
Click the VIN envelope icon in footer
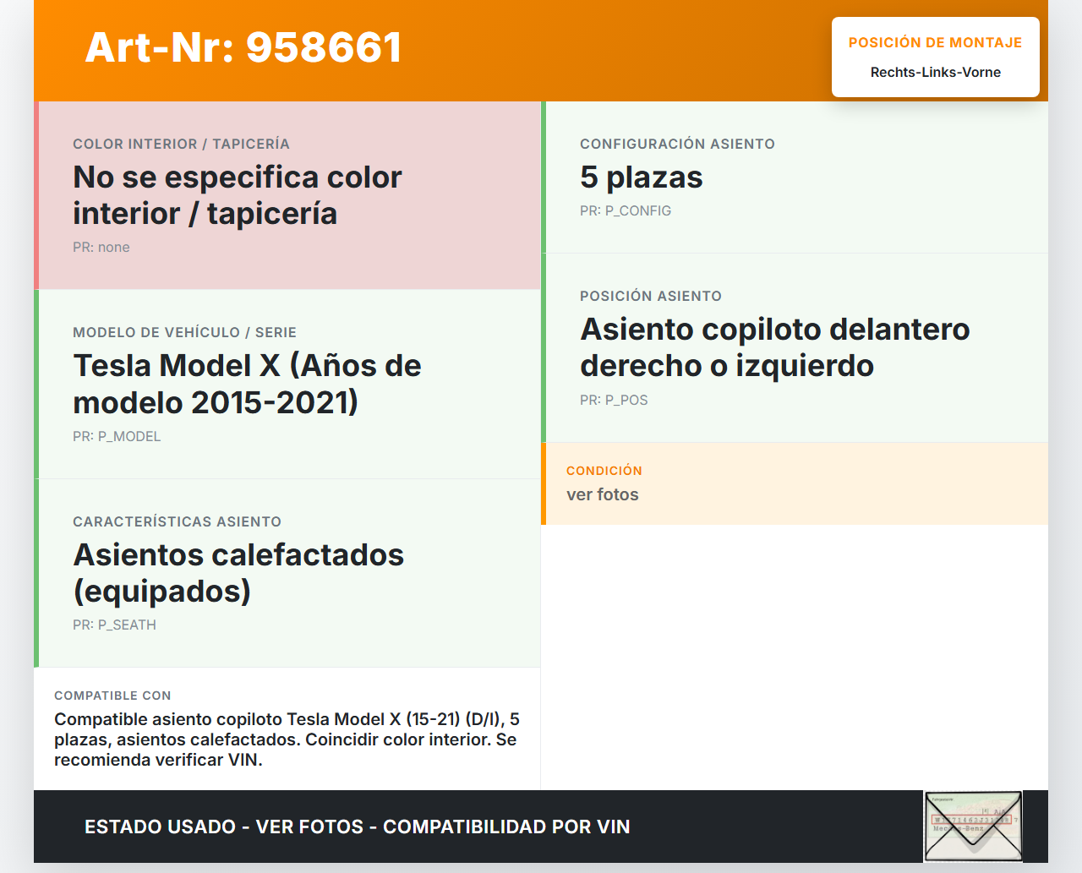(973, 826)
